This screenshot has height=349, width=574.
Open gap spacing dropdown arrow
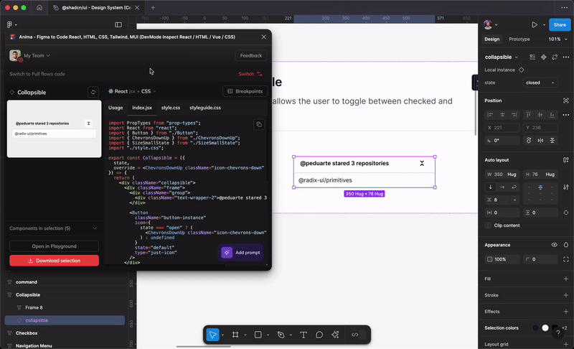click(514, 200)
